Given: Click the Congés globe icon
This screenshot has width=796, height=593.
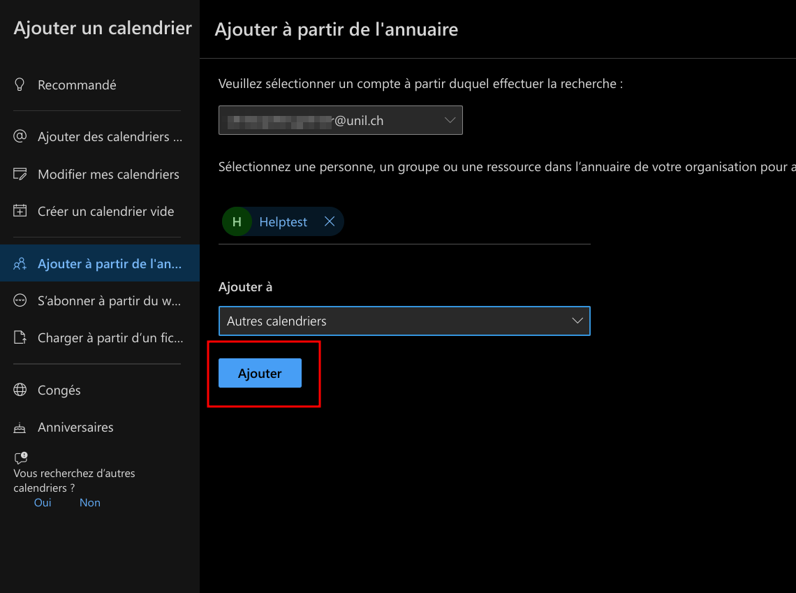Looking at the screenshot, I should [20, 390].
